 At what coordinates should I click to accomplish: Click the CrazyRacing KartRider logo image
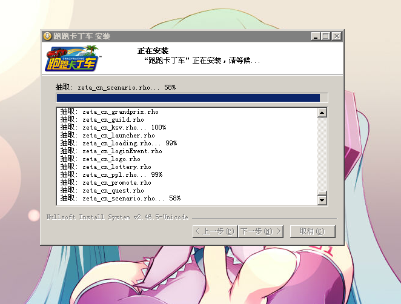tap(73, 58)
